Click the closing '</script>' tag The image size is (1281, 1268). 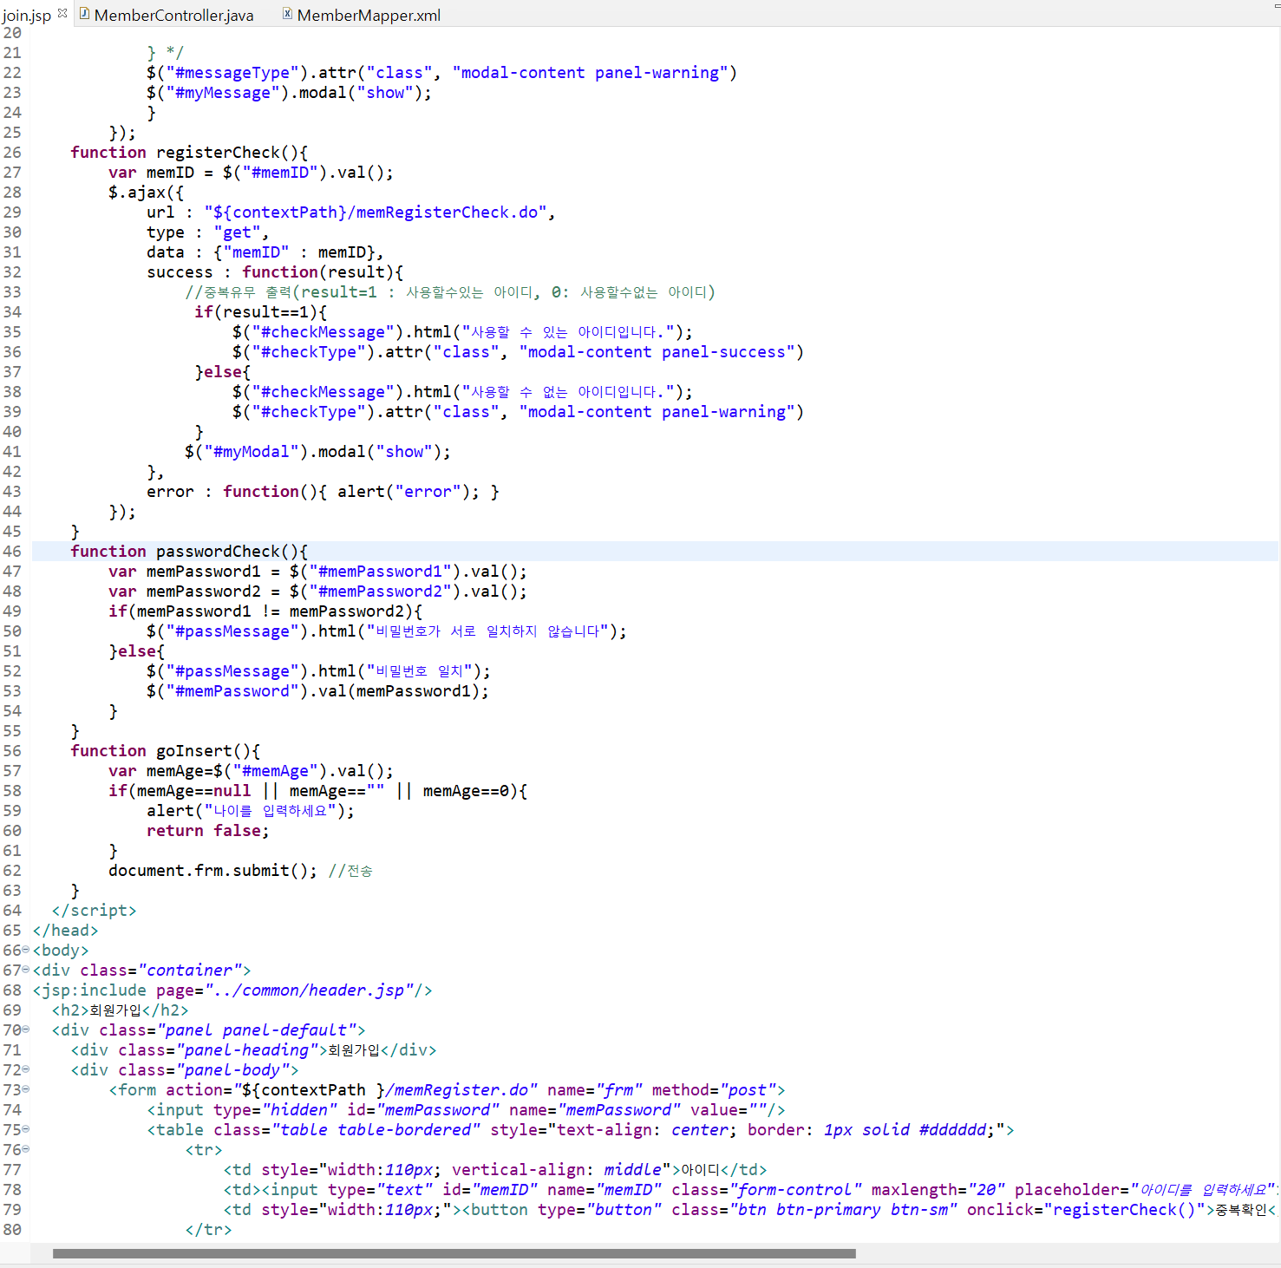pyautogui.click(x=95, y=911)
